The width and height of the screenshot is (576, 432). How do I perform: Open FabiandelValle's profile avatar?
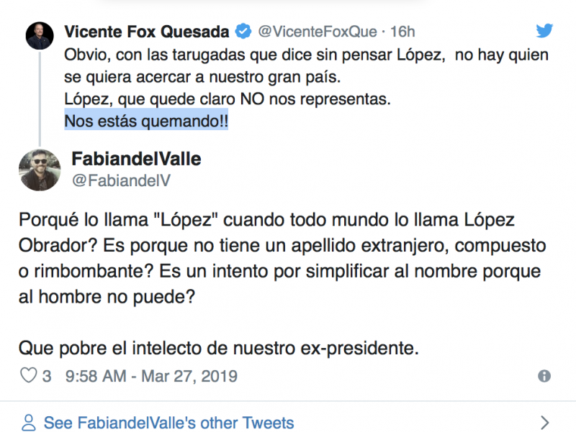point(40,170)
